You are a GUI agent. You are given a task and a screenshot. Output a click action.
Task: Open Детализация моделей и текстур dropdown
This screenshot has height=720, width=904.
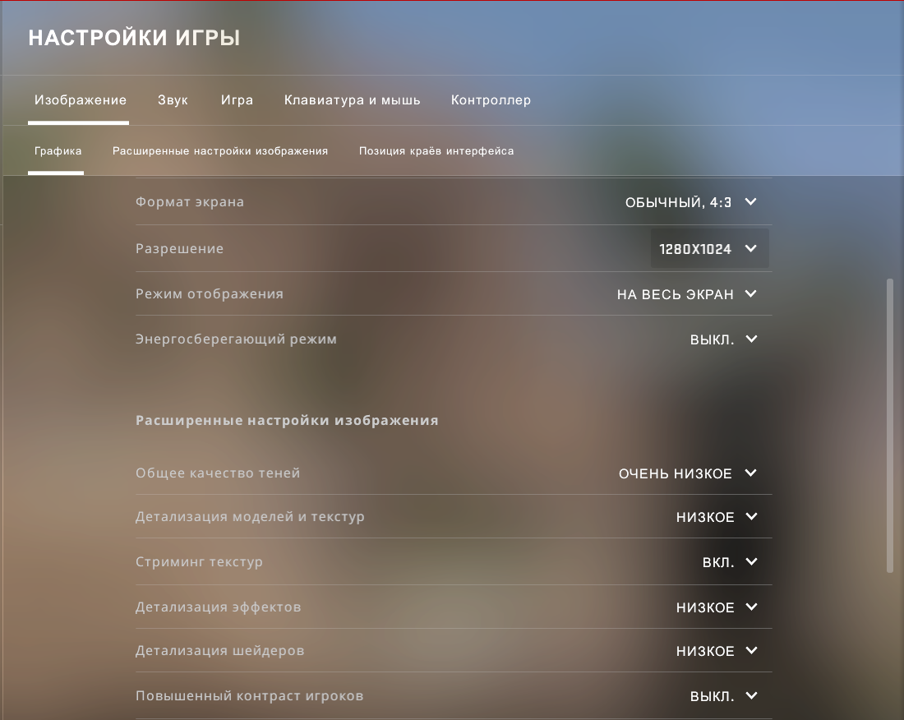pyautogui.click(x=717, y=516)
